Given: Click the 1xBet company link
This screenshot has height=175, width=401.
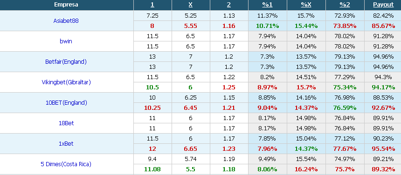Looking at the screenshot, I should pos(66,143).
